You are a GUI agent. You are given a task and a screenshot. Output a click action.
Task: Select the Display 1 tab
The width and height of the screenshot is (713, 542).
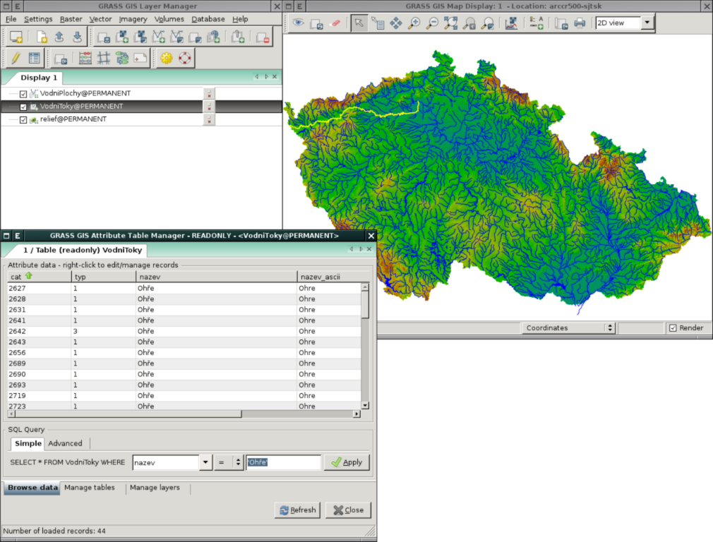[39, 78]
